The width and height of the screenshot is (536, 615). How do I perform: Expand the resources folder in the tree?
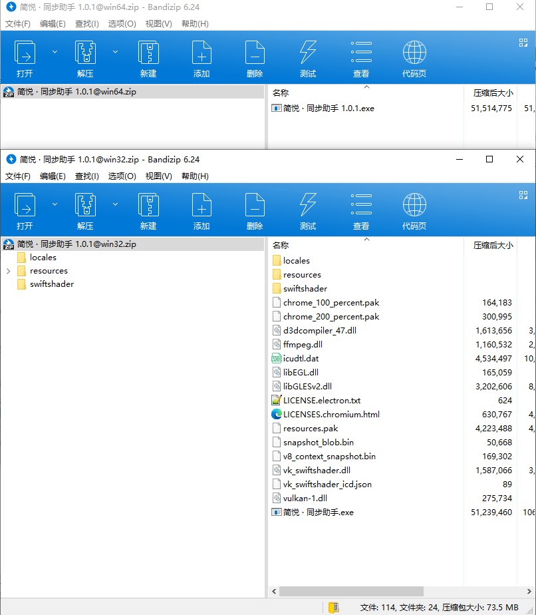[8, 271]
